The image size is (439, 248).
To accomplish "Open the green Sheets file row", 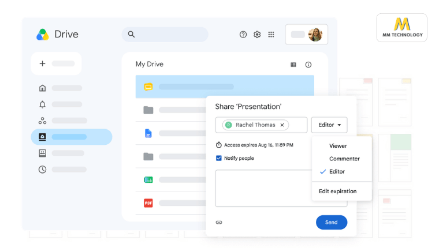I will (171, 179).
